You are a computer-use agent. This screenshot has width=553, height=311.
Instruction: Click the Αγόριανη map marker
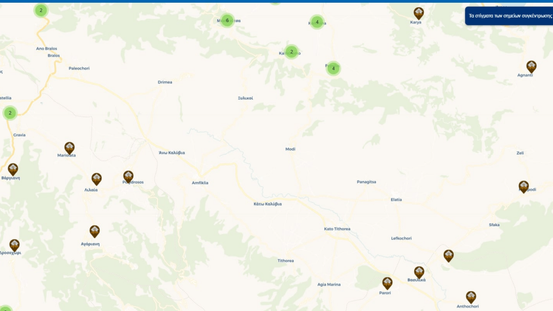[x=94, y=231]
